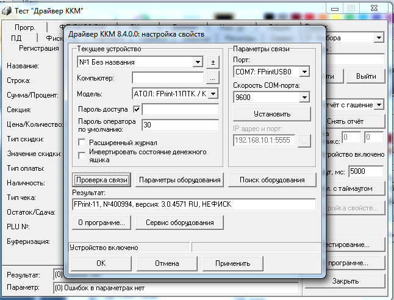Expand the Скорость COM-порта dropdown 9600
Screen dimensions: 394x300
[x=304, y=97]
